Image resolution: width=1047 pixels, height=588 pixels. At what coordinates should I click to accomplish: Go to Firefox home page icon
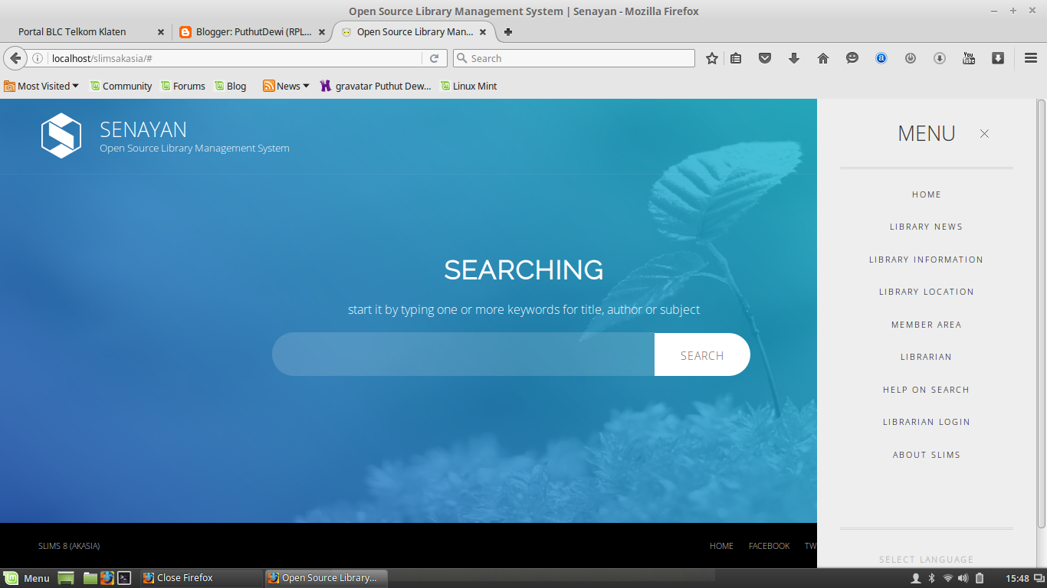(x=823, y=58)
